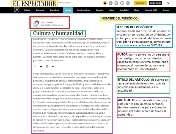Open the hamburger menu icon
This screenshot has height=134, width=176.
17,10
